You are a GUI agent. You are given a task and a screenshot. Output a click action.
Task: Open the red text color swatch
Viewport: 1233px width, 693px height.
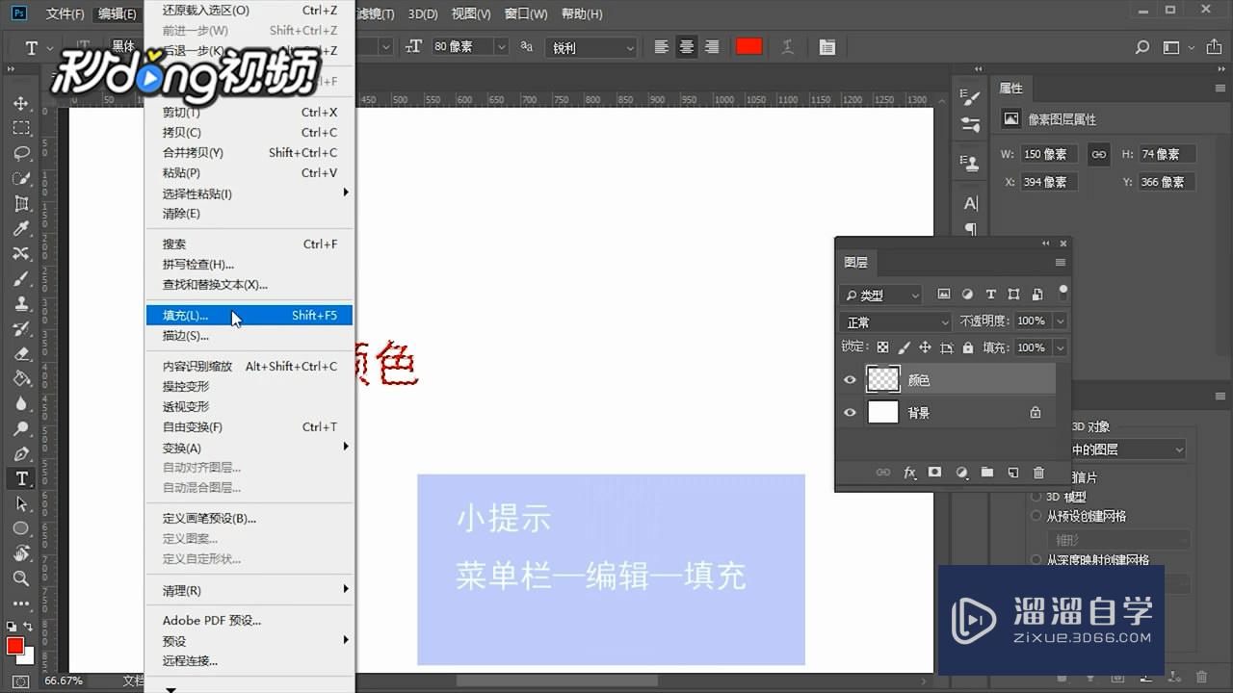(x=748, y=46)
